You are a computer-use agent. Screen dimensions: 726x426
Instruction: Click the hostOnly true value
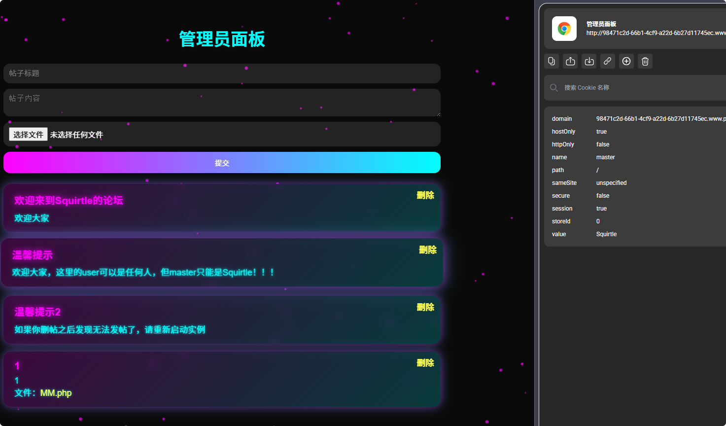[601, 132]
